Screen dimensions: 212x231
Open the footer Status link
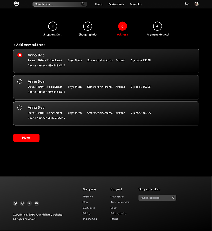tap(115, 219)
